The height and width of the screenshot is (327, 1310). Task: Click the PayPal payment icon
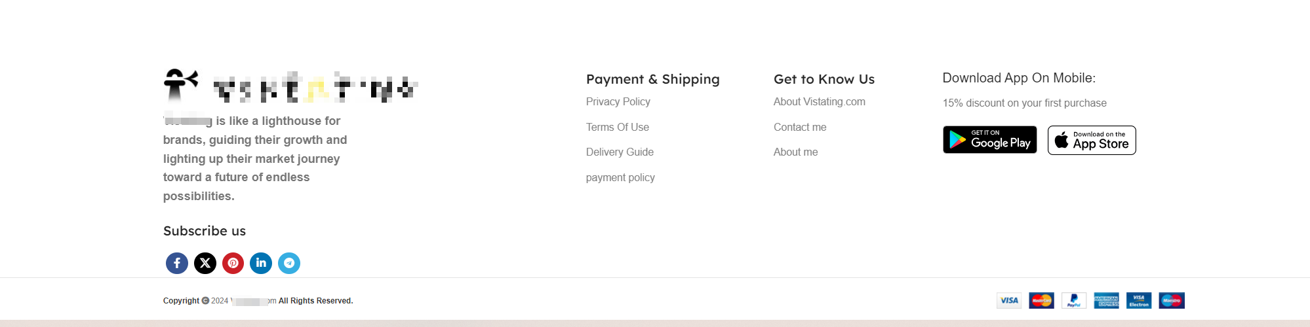pyautogui.click(x=1074, y=301)
